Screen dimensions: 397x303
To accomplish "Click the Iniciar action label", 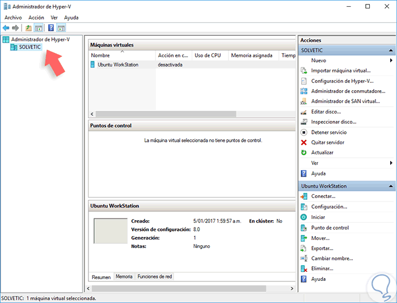I will pyautogui.click(x=318, y=217).
